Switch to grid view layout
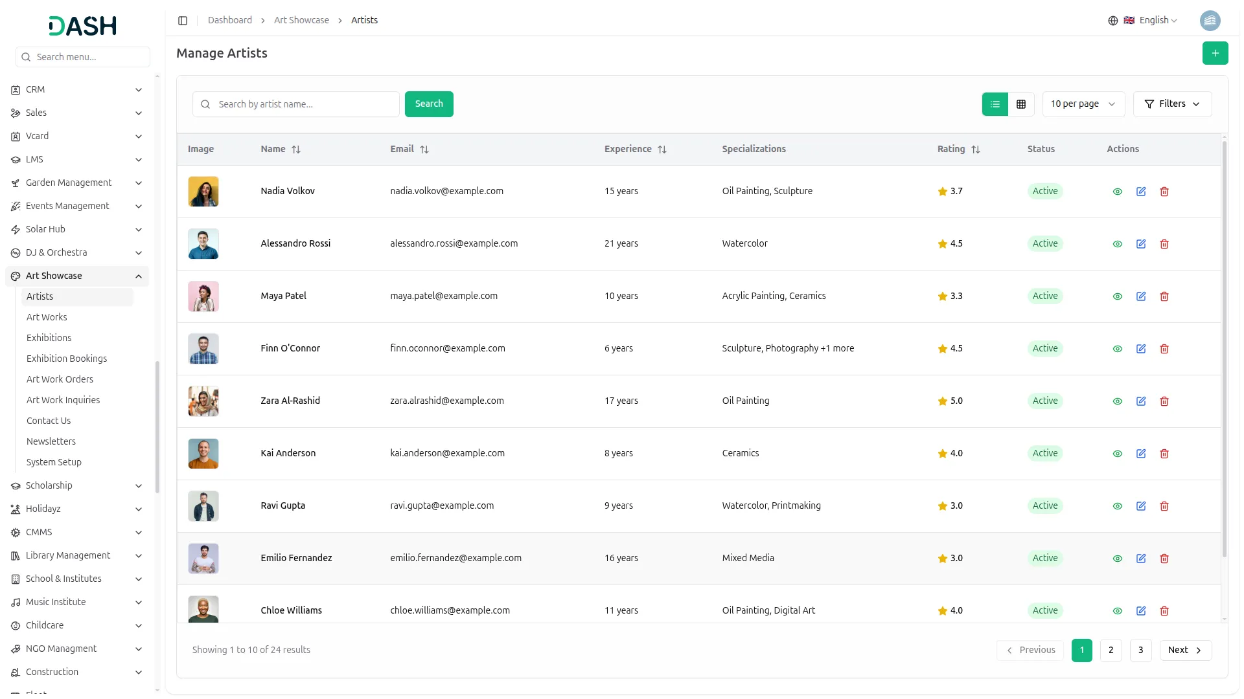 click(x=1021, y=104)
